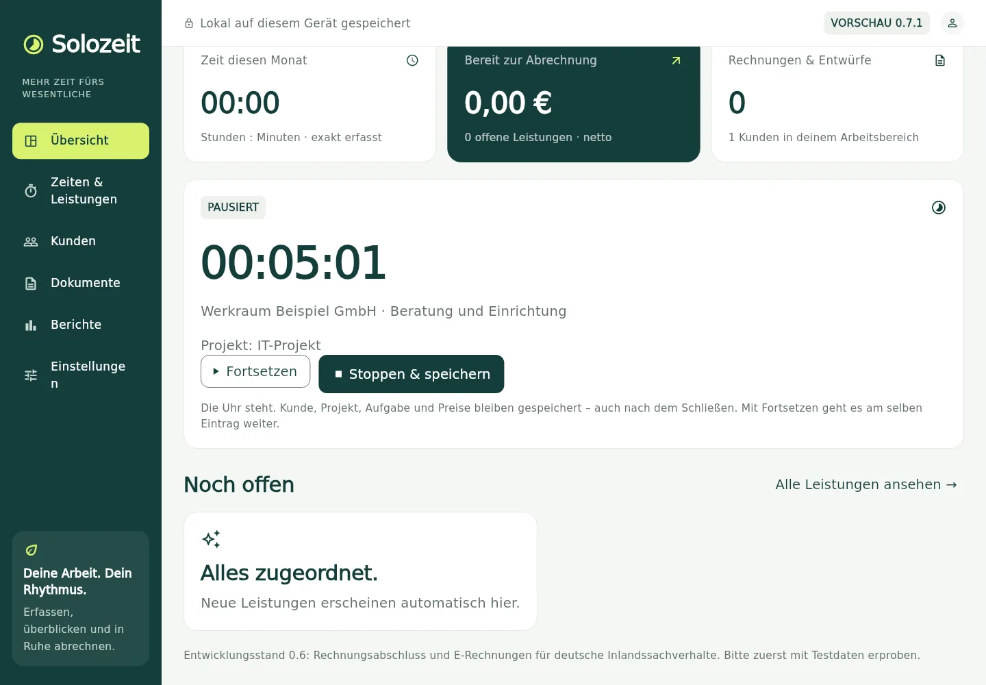This screenshot has height=685, width=986.
Task: Open the Übersicht navigation item
Action: [x=81, y=140]
